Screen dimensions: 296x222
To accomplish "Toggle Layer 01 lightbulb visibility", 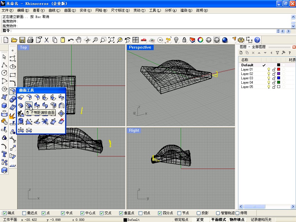I will point(269,69).
